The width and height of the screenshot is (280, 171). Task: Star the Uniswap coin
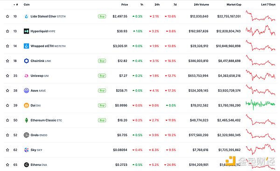[7, 76]
